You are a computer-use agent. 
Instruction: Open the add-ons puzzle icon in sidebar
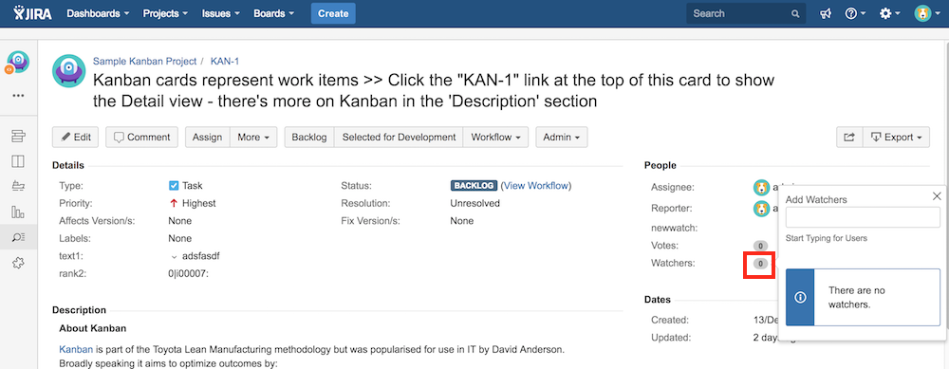pyautogui.click(x=18, y=263)
